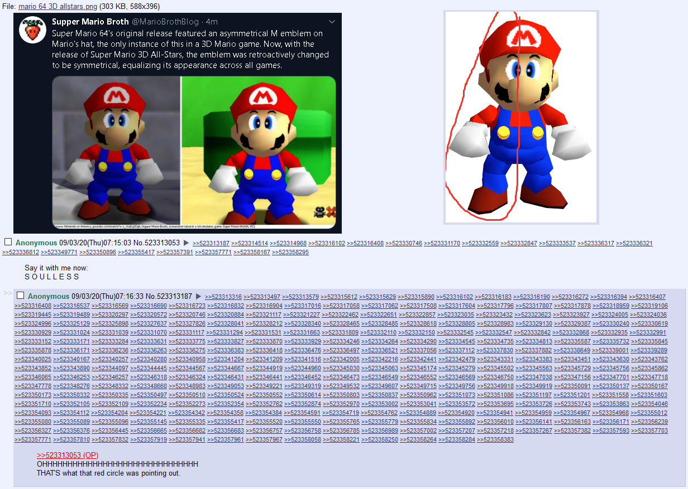
Task: Open backlink >>523349771
Action: 59,252
